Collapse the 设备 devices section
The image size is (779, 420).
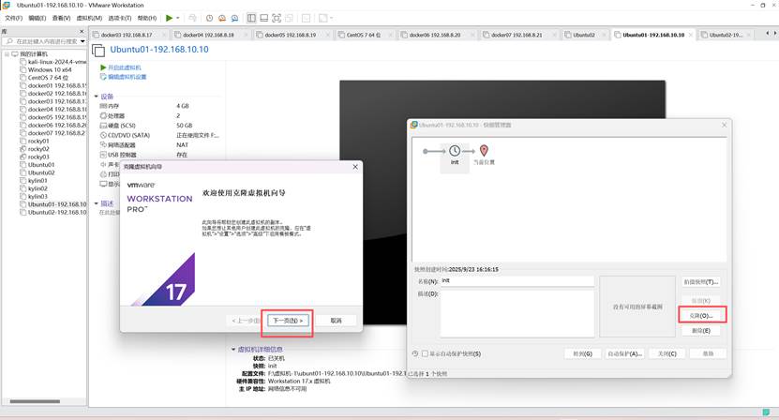point(97,97)
